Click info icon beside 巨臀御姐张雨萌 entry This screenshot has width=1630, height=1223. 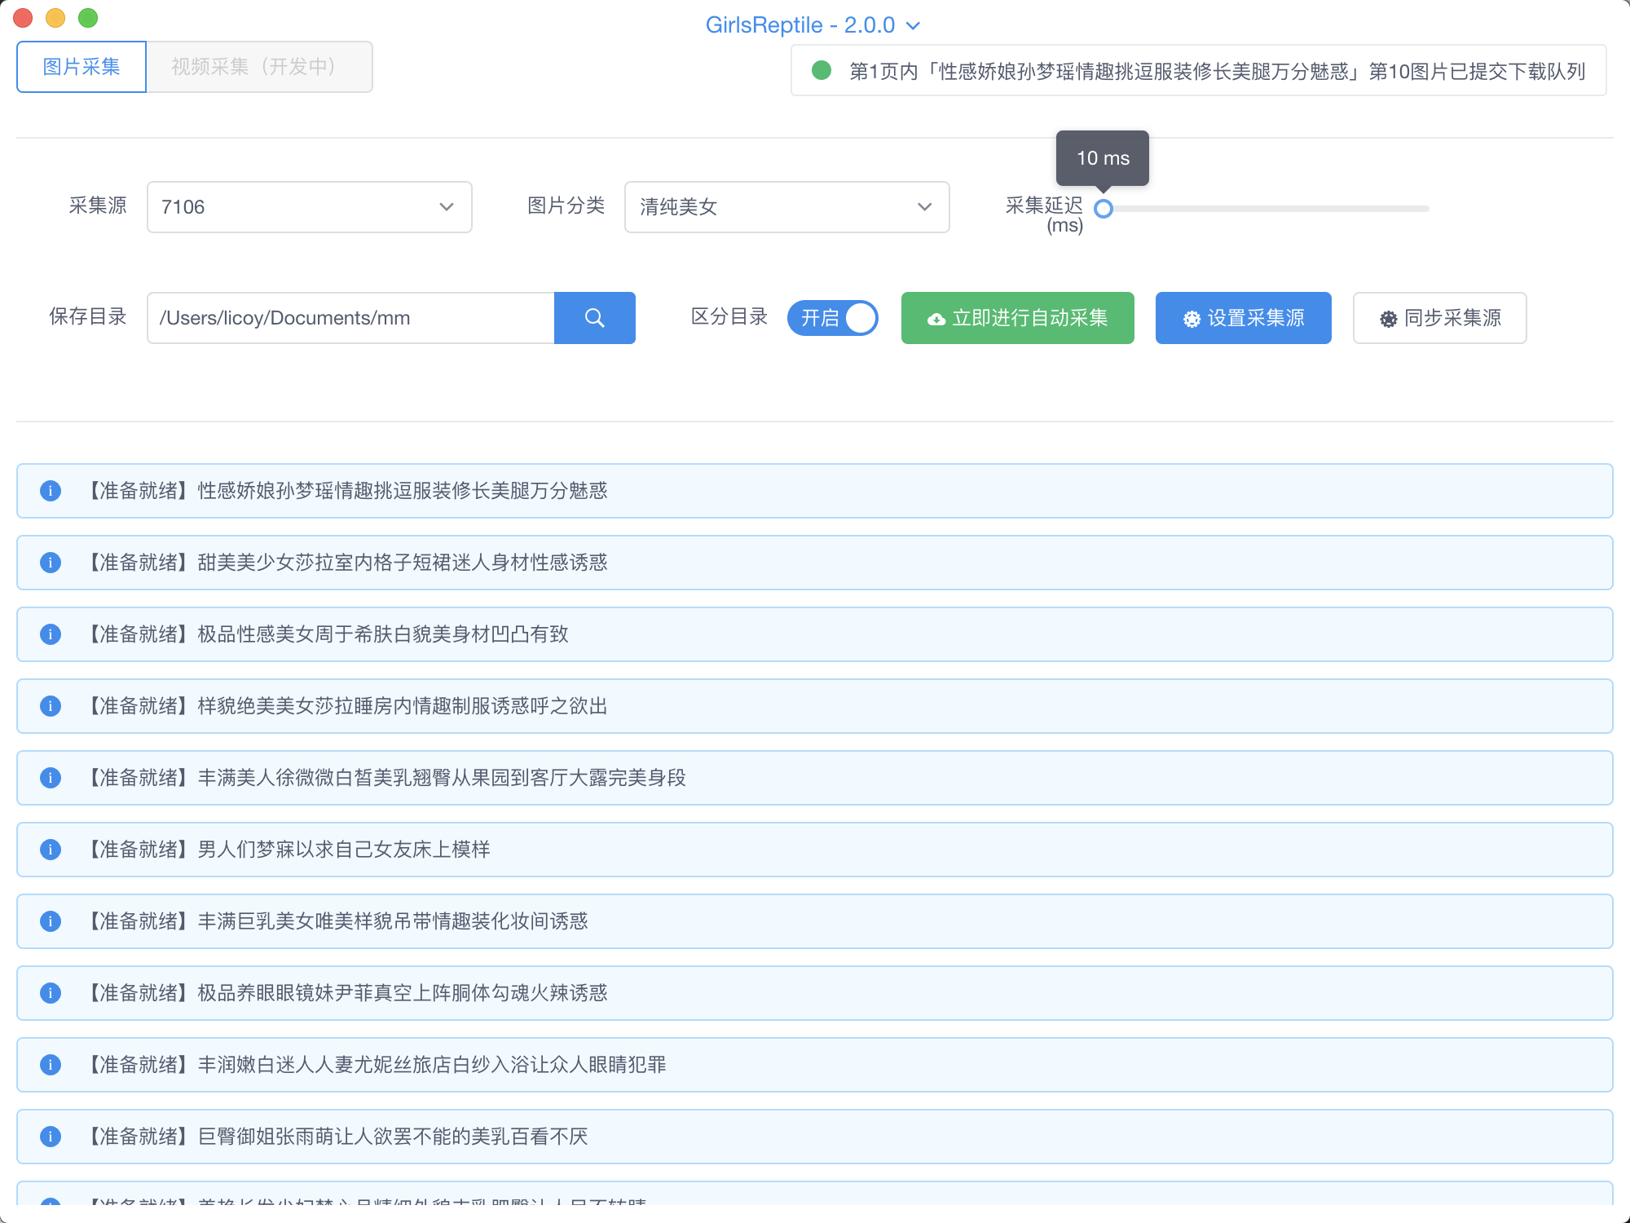51,1137
